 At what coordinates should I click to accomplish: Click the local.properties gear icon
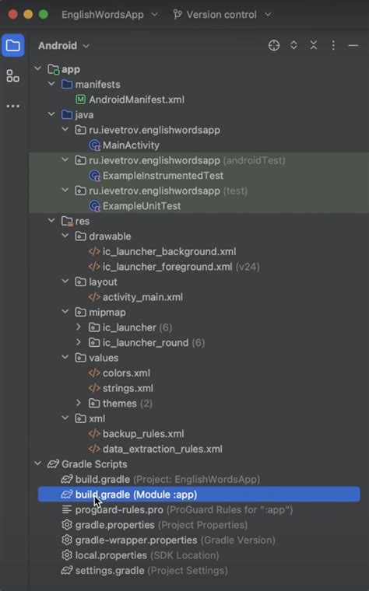coord(67,555)
